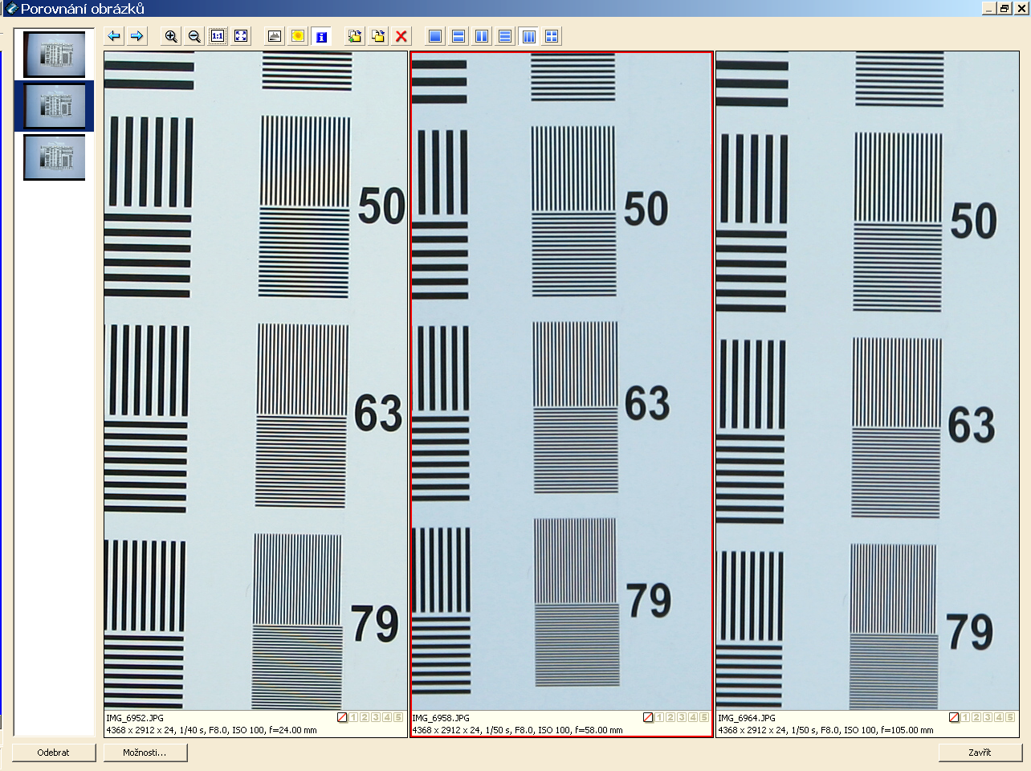Clear rating on IMG_6952.JPG
This screenshot has width=1031, height=771.
coord(342,717)
